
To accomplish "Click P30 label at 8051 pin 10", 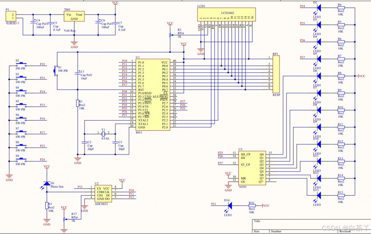I will pyautogui.click(x=124, y=92).
